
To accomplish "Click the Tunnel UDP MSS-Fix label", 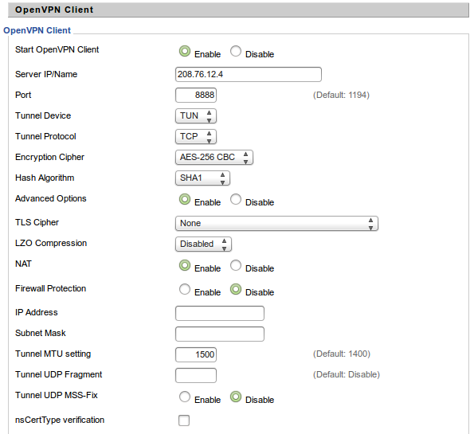I will pos(57,395).
